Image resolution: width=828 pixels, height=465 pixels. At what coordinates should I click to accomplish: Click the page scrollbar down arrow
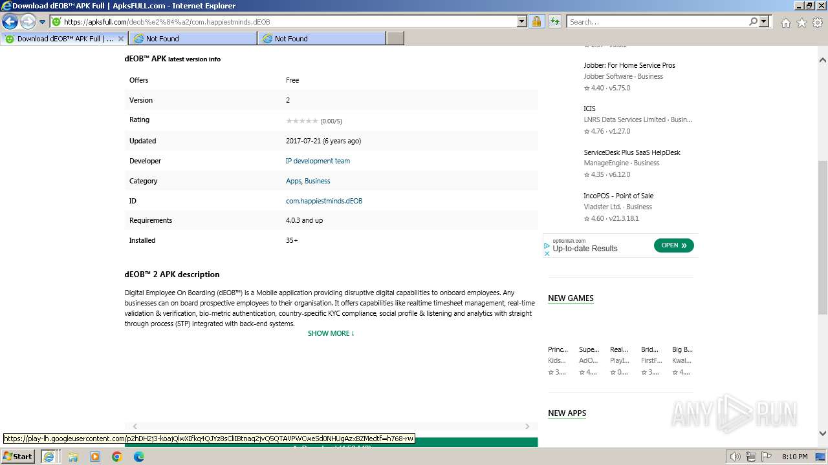[x=823, y=433]
